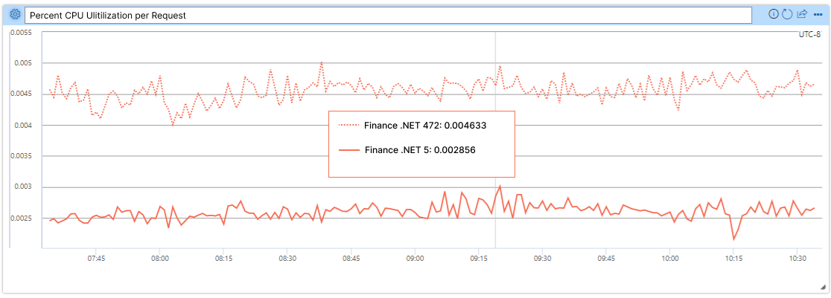Click the 0.0045 y-axis label
831x298 pixels.
click(21, 94)
